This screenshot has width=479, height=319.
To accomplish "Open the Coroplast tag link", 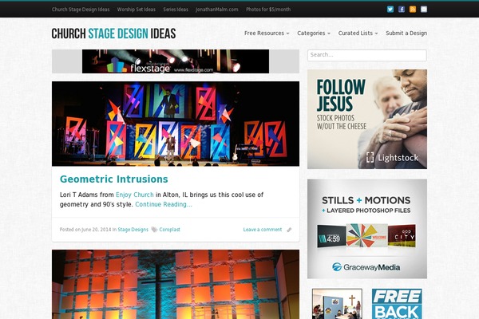I will click(x=169, y=230).
